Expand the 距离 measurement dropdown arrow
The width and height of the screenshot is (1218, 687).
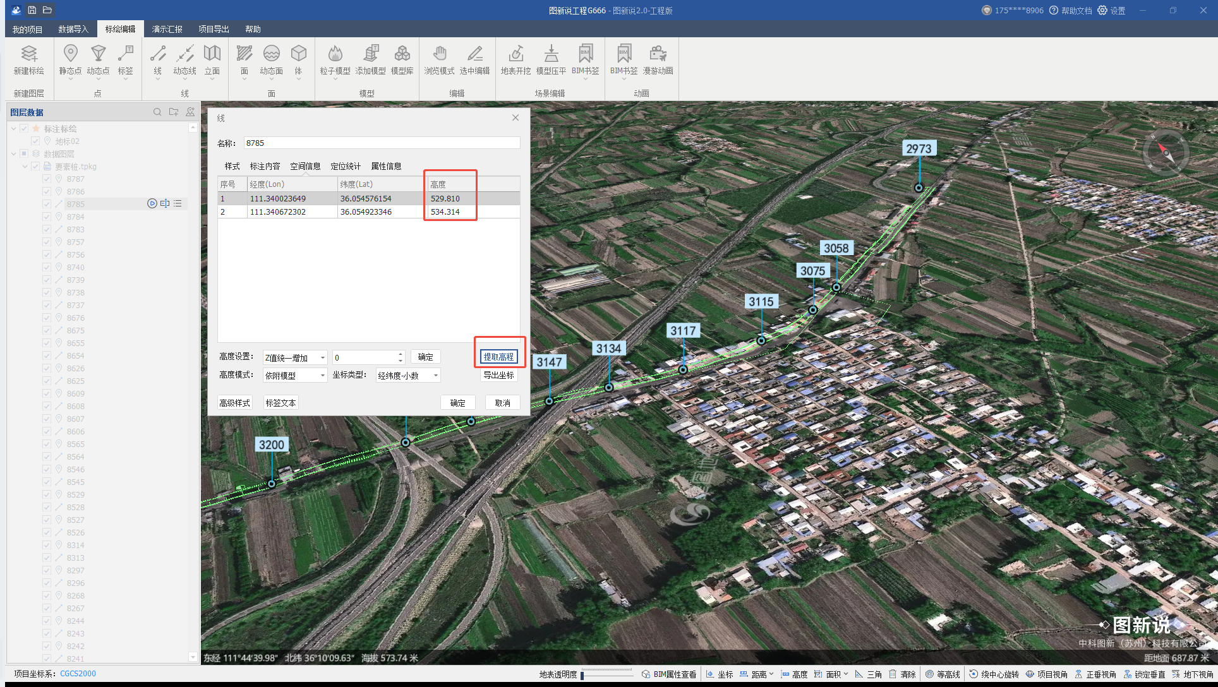click(x=771, y=674)
